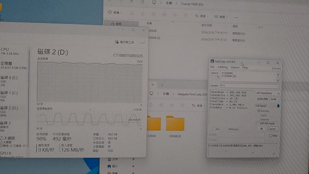Expand the Diff (Size/Date) copy mode dropdown

(268, 93)
